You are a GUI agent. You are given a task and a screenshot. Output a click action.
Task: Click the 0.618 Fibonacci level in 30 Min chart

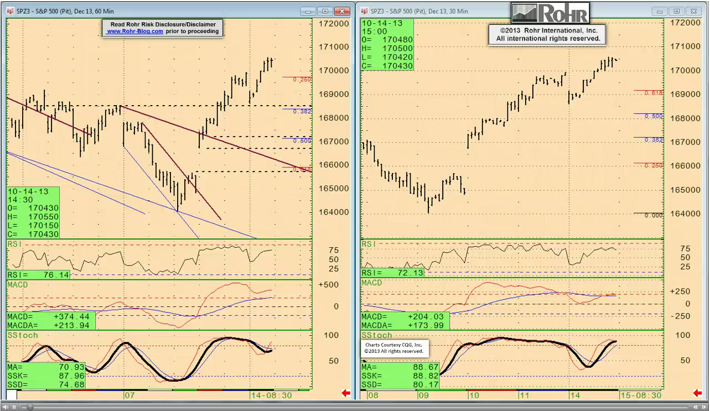(x=653, y=93)
